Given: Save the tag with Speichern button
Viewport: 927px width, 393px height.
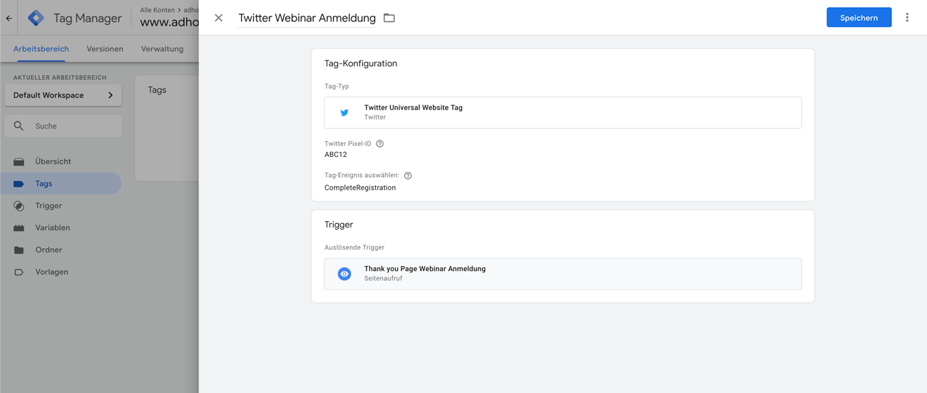Looking at the screenshot, I should click(859, 18).
